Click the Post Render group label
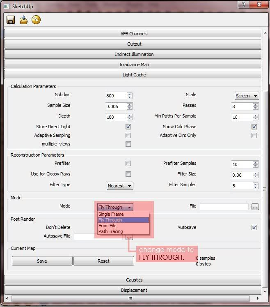This screenshot has width=270, height=307. (x=23, y=219)
